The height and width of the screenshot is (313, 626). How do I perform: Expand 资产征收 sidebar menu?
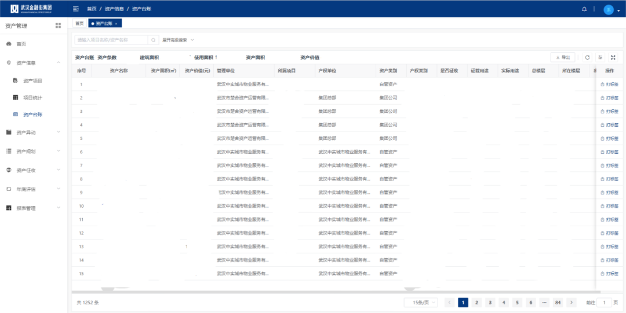(x=34, y=170)
